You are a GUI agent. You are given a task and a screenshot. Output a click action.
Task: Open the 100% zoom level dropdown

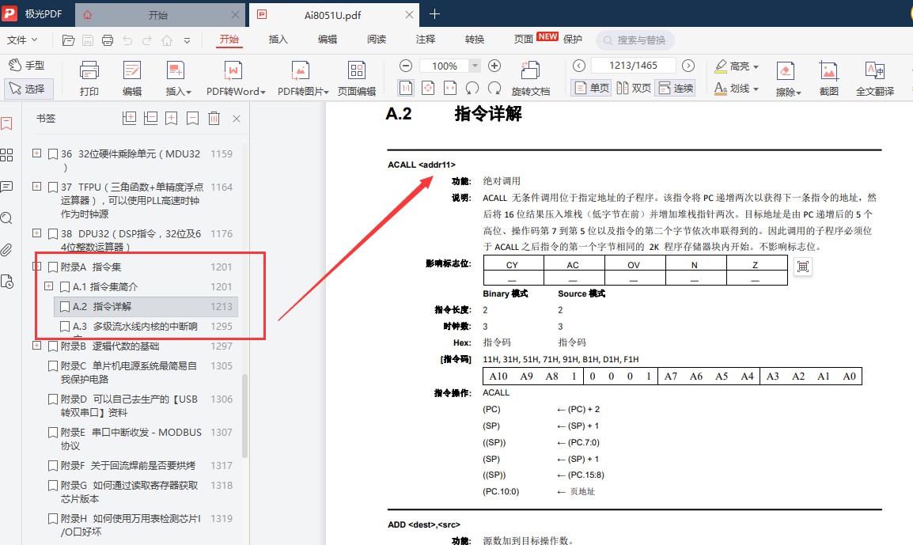coord(475,66)
